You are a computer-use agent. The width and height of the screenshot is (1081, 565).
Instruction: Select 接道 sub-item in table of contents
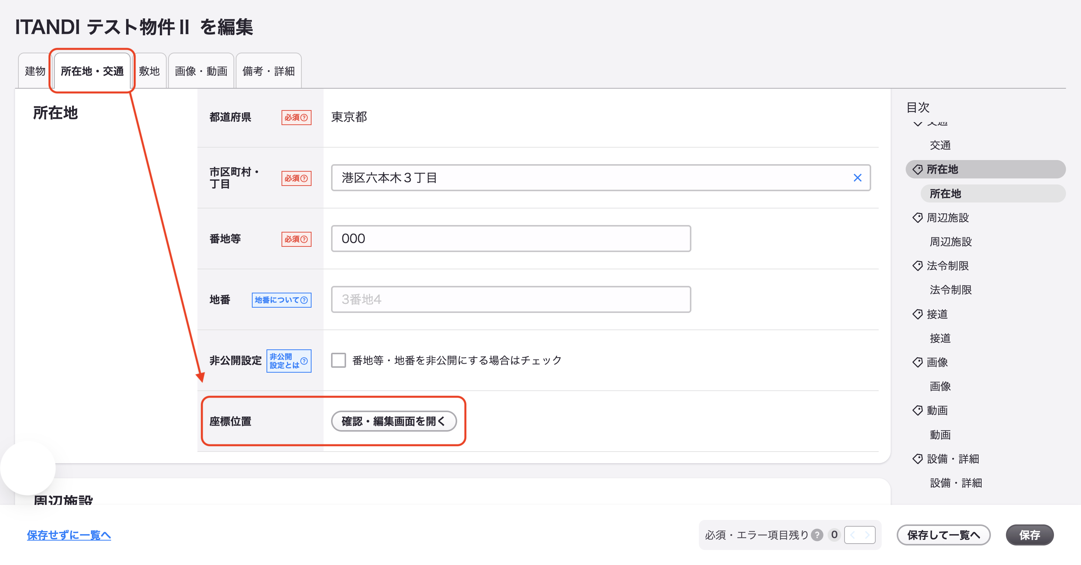(940, 338)
